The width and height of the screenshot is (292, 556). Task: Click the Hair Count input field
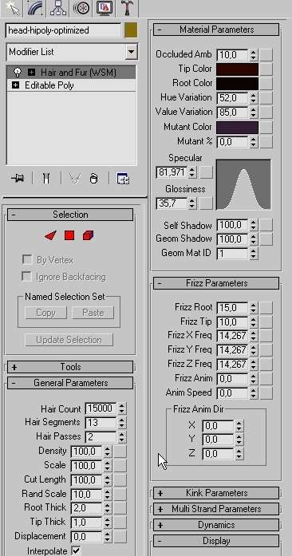(101, 408)
